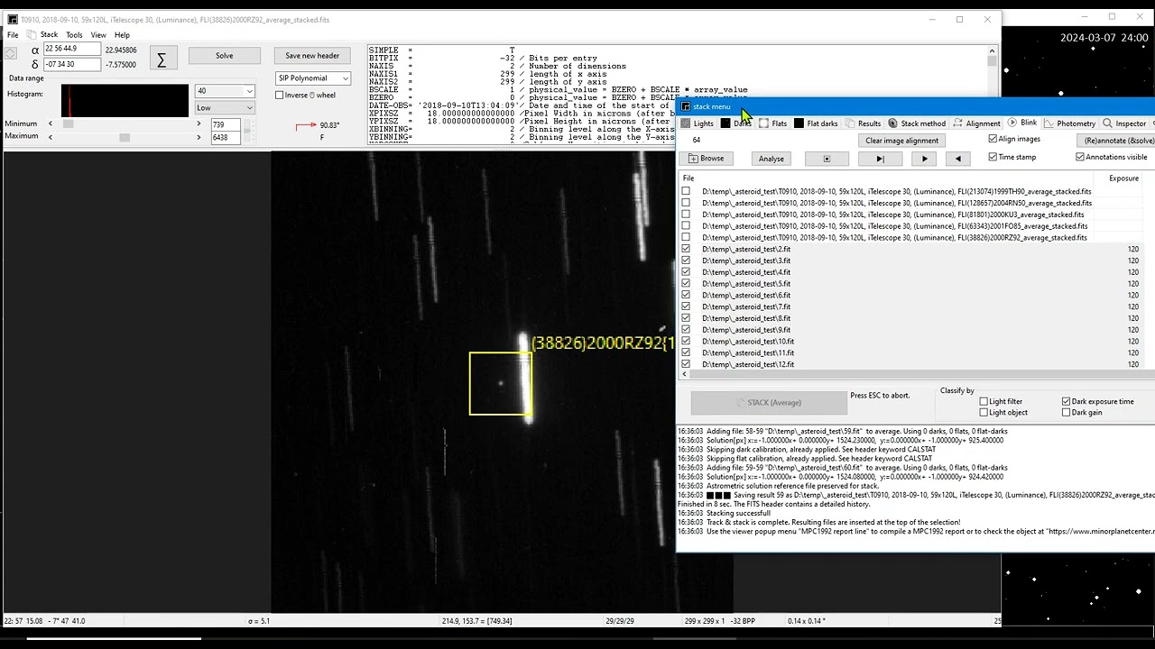Click Save new header button
The image size is (1155, 649).
click(x=312, y=56)
